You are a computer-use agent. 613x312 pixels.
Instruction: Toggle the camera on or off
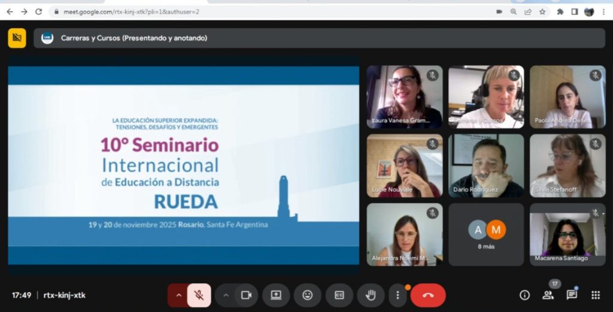click(245, 295)
